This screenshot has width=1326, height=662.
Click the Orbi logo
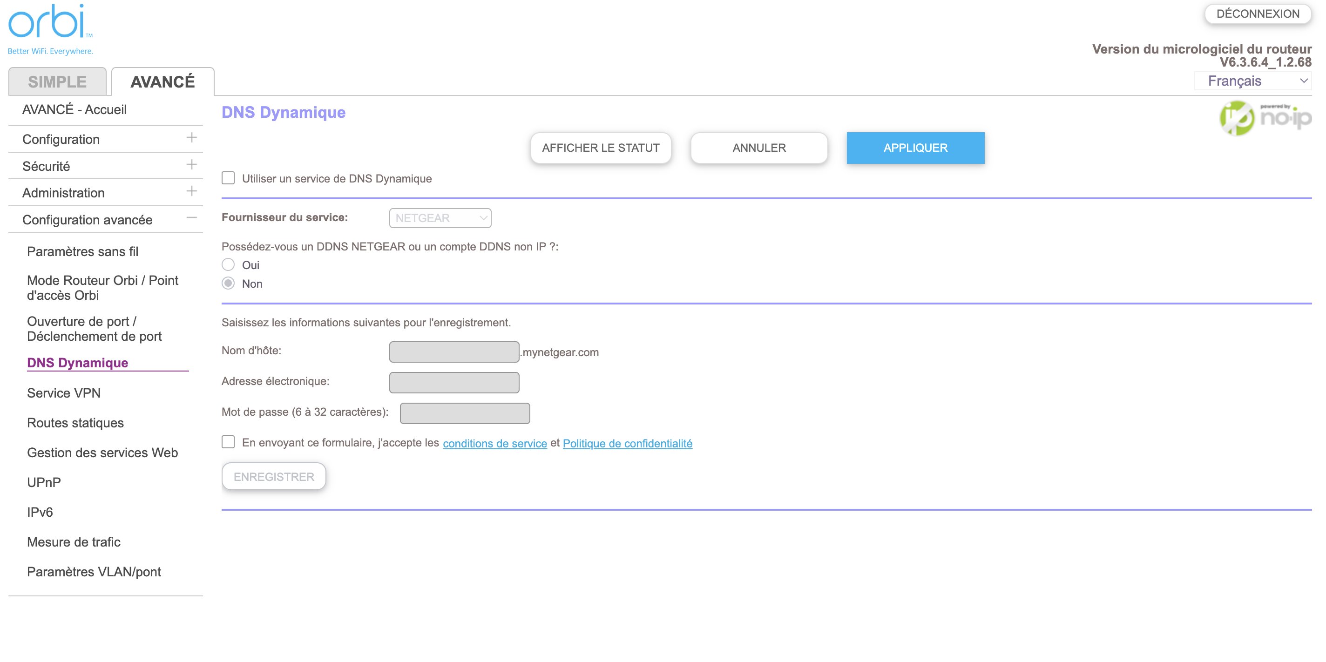50,29
